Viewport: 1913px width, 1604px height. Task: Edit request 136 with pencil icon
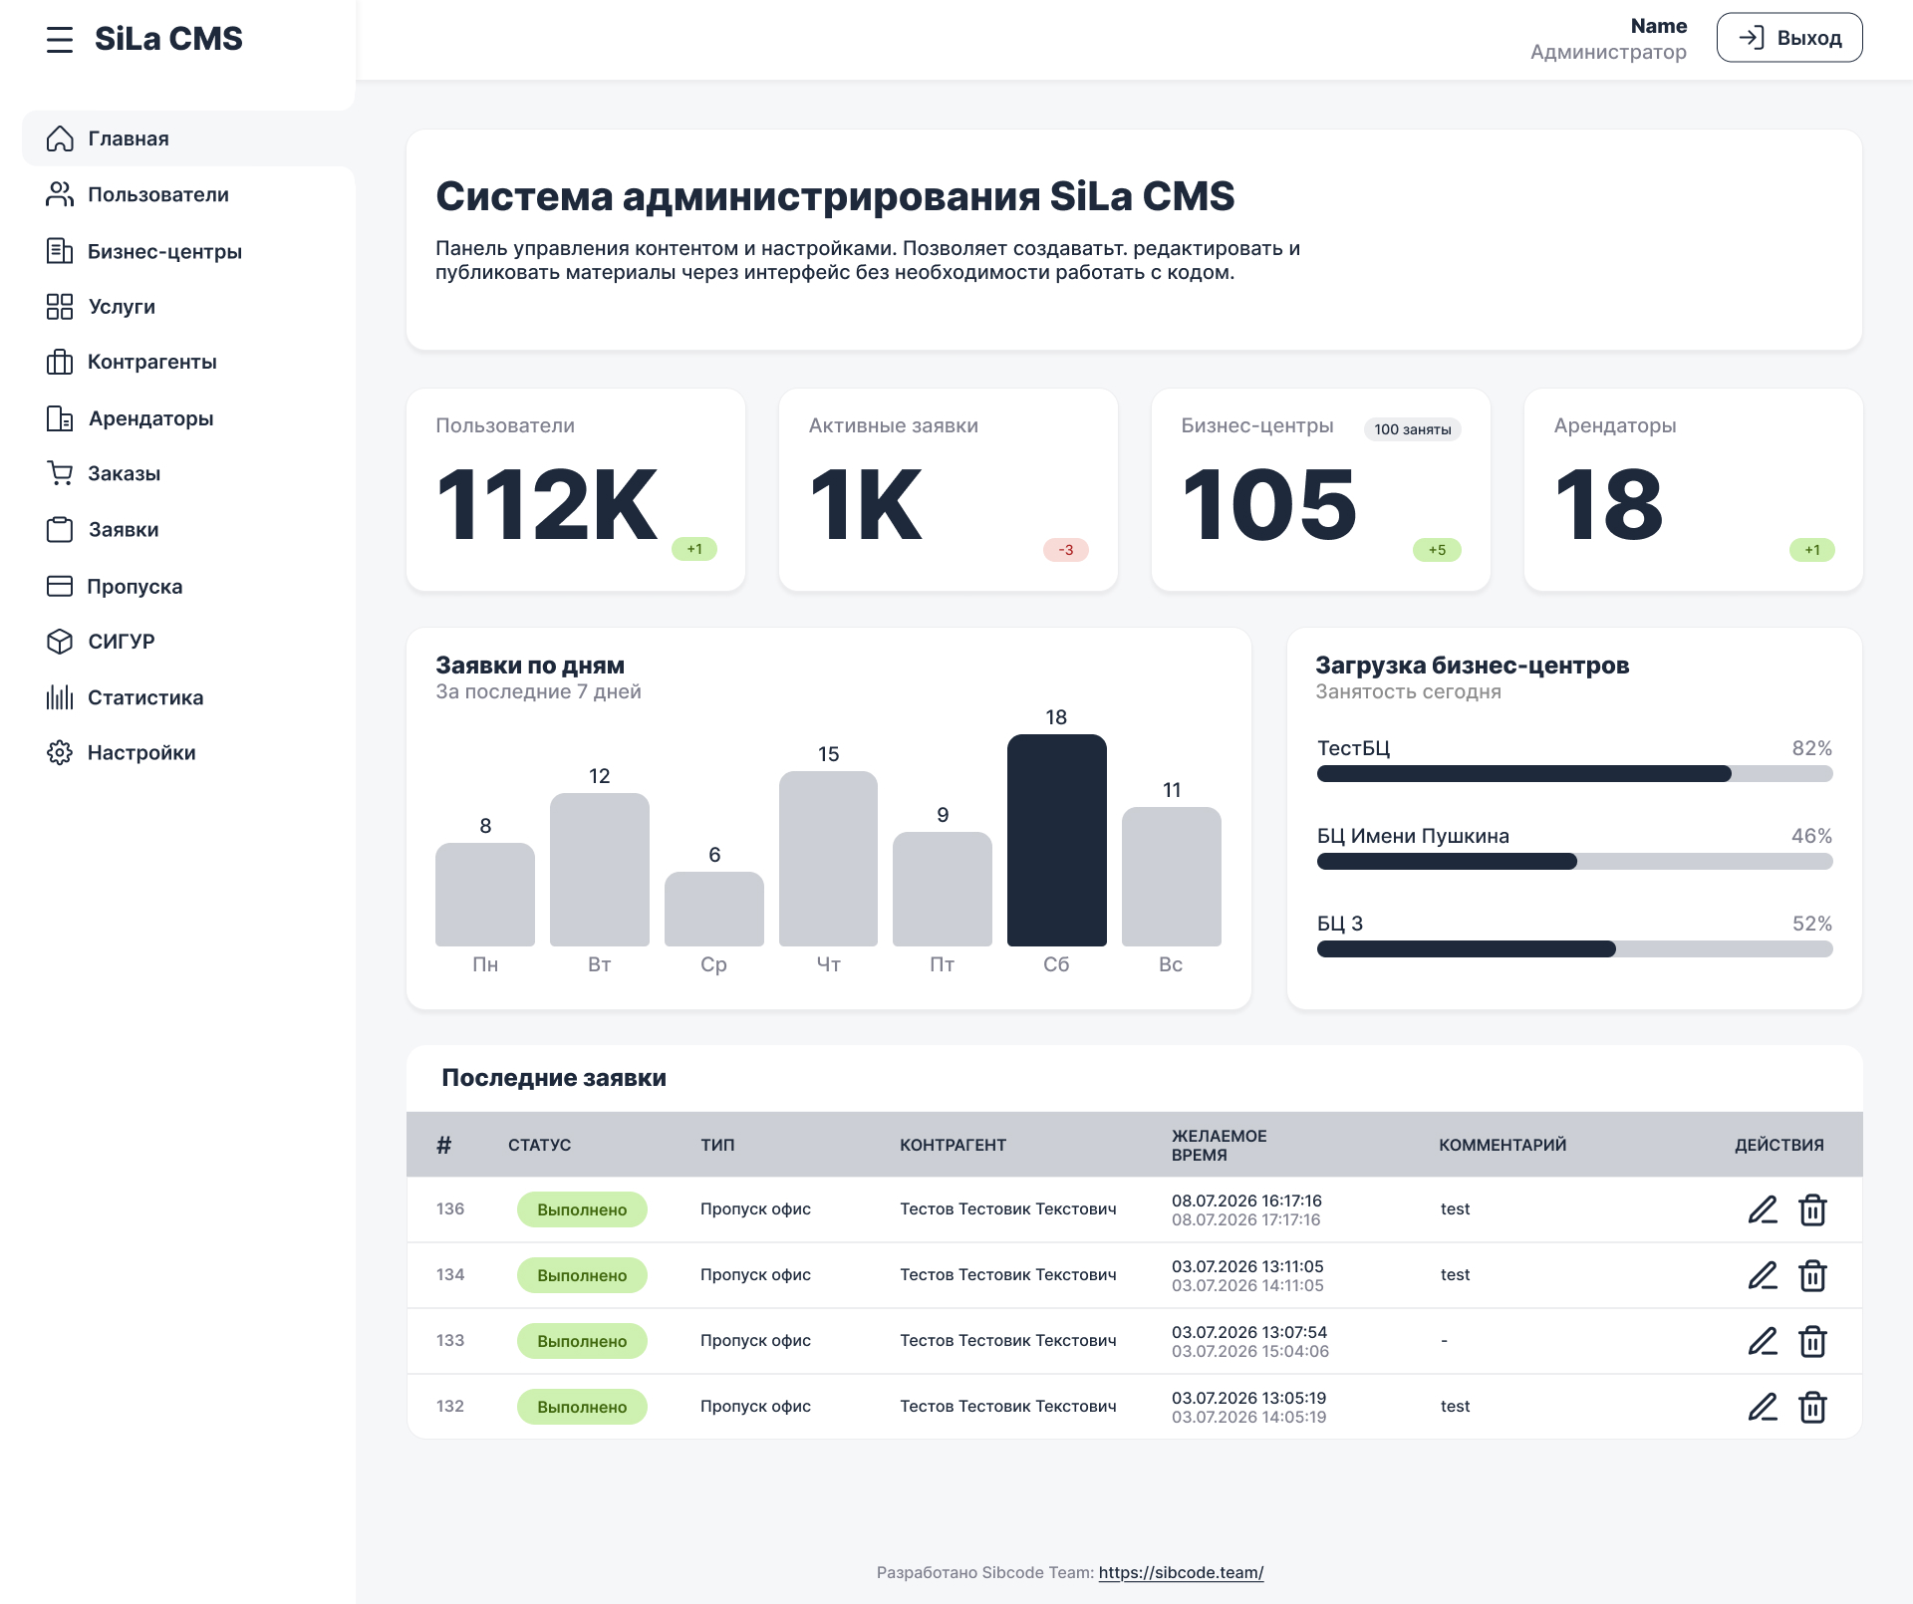pos(1763,1209)
